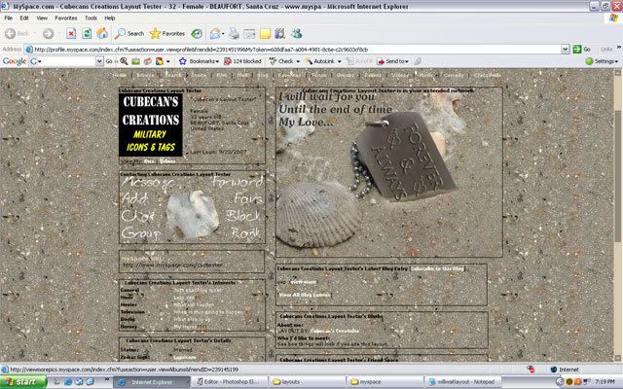The width and height of the screenshot is (623, 389).
Task: Click the Google toolbar magnifier search icon
Action: click(124, 61)
